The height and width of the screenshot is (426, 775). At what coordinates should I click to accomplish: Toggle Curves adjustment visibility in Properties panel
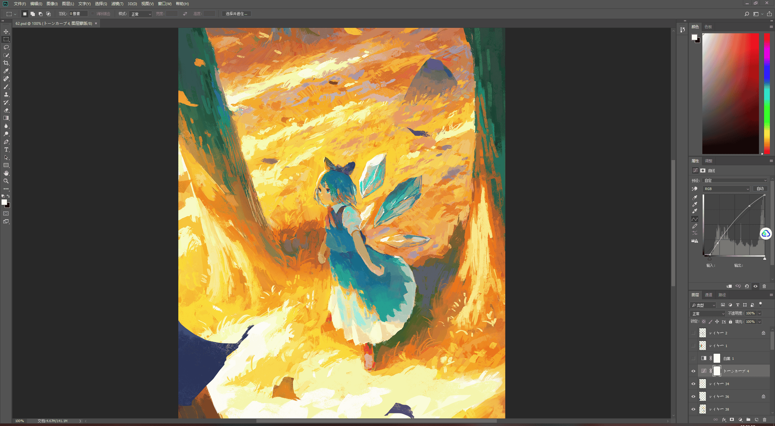[756, 286]
